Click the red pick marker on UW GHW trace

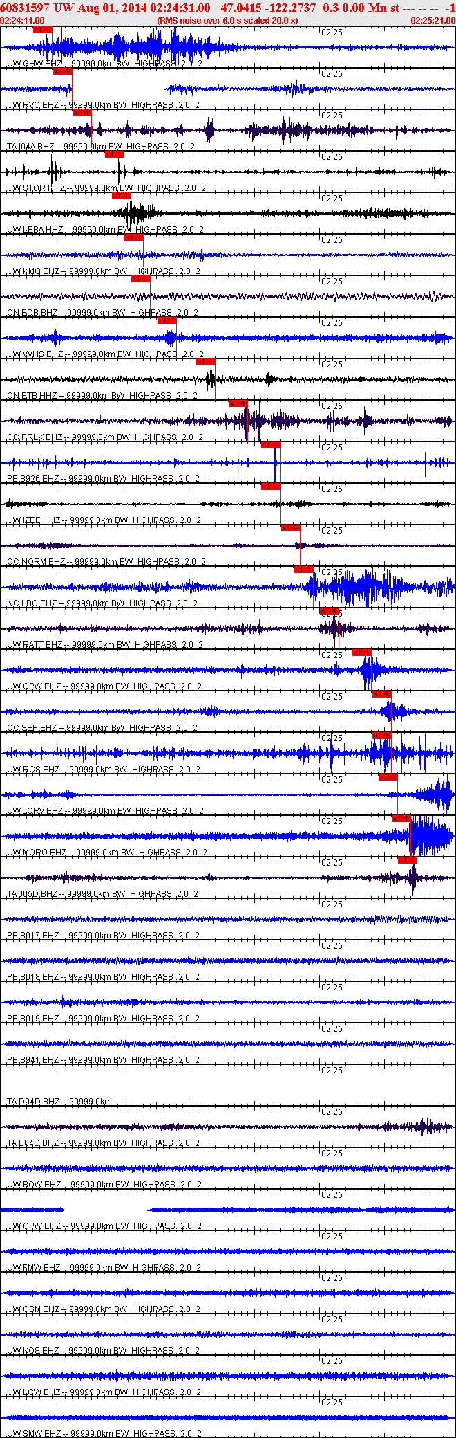click(x=42, y=30)
